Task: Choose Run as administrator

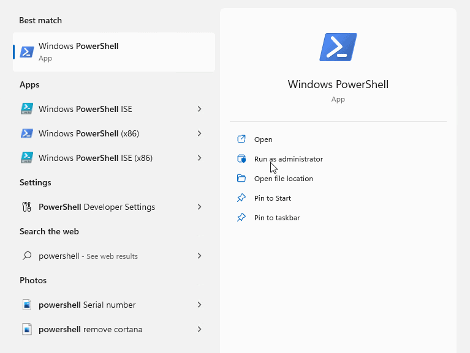Action: [x=289, y=159]
